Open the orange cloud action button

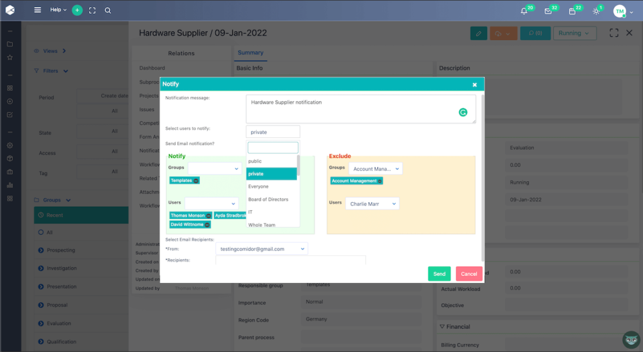click(503, 33)
